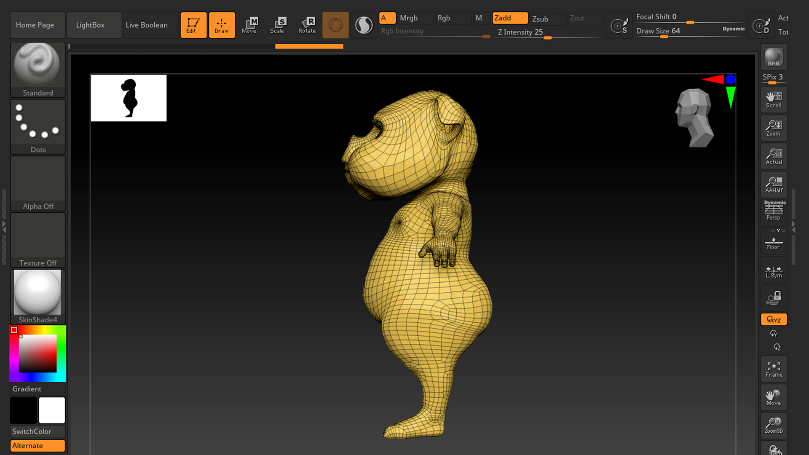Adjust the SPix slider

[774, 78]
